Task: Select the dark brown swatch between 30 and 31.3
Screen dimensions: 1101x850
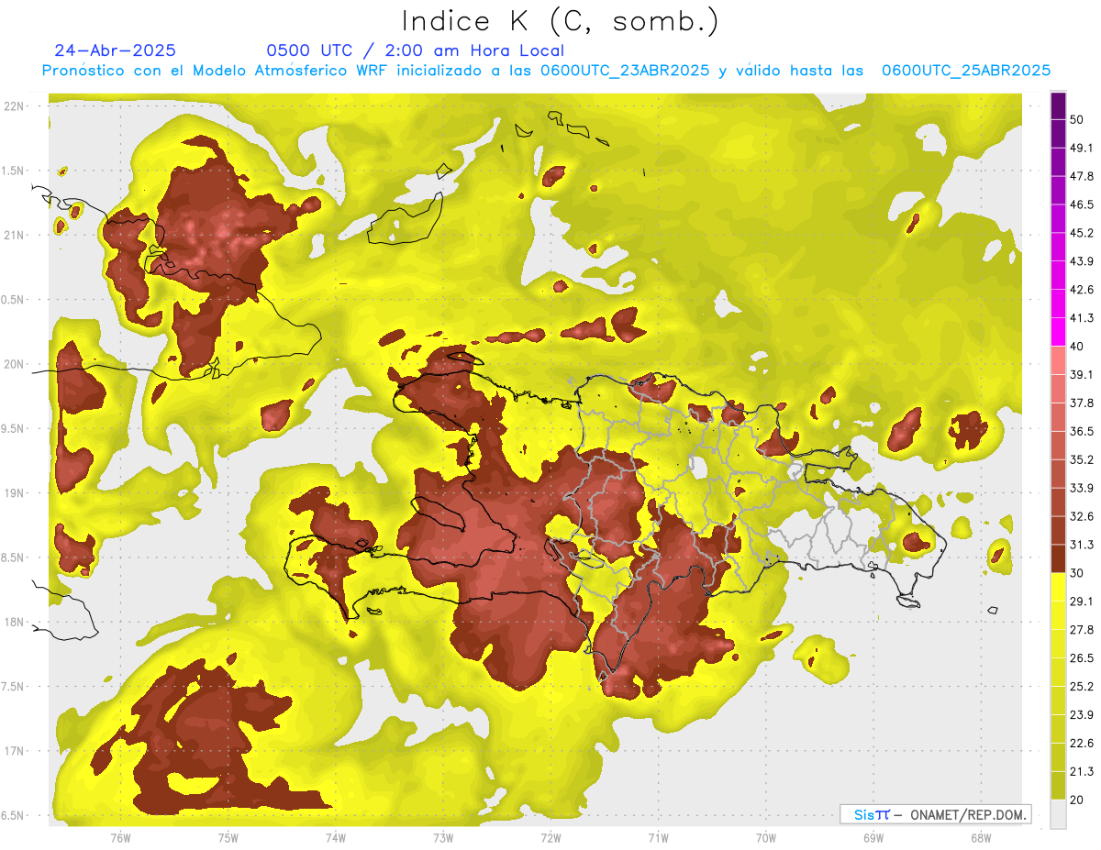Action: click(x=1058, y=559)
